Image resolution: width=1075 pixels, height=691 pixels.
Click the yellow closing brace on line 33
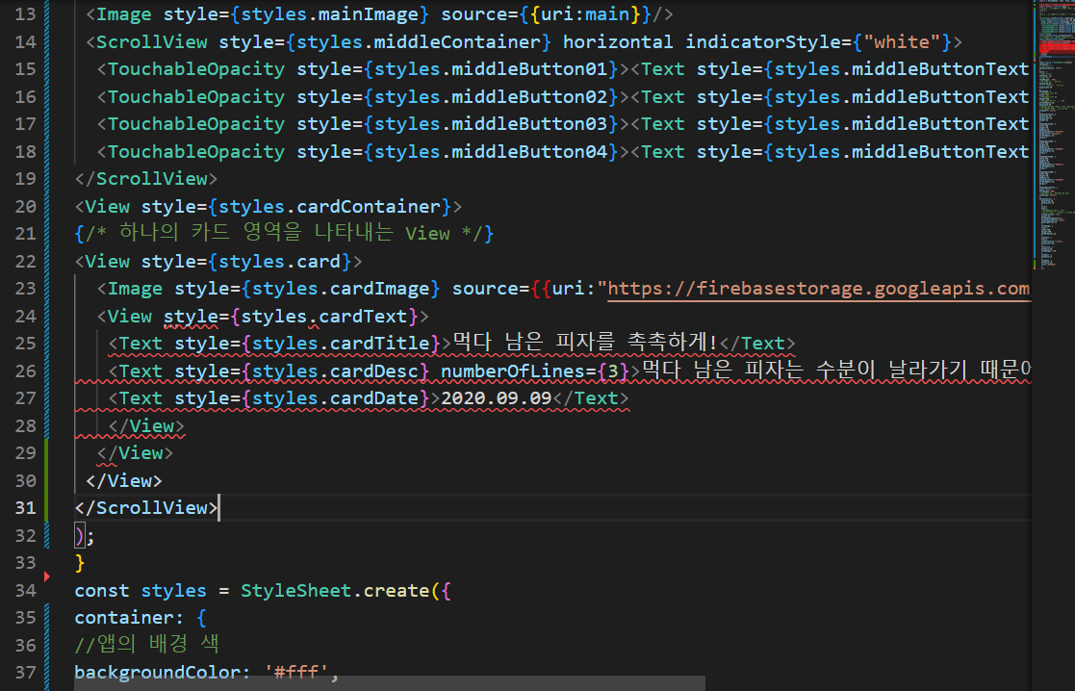pos(80,563)
